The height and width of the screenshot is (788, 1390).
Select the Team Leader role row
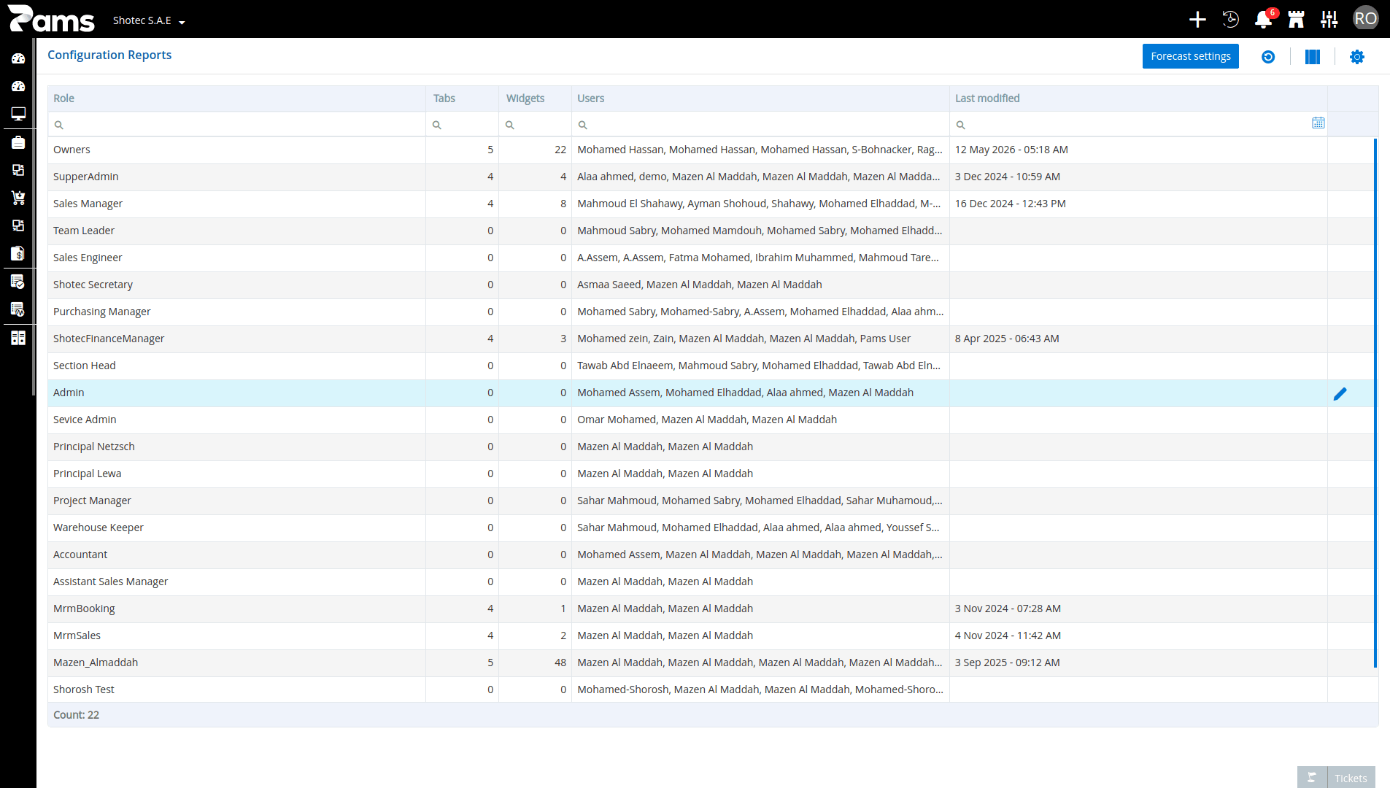[x=713, y=231]
